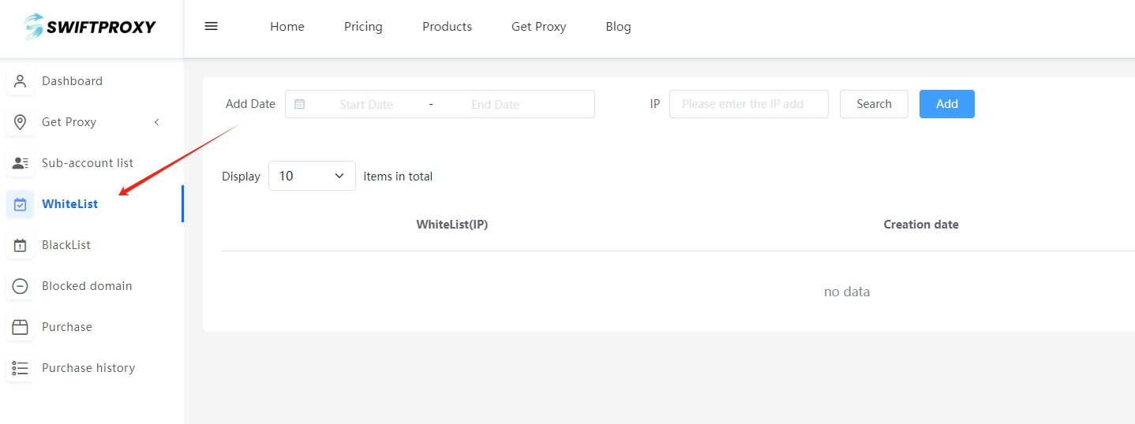Click the Dashboard user icon

[21, 81]
